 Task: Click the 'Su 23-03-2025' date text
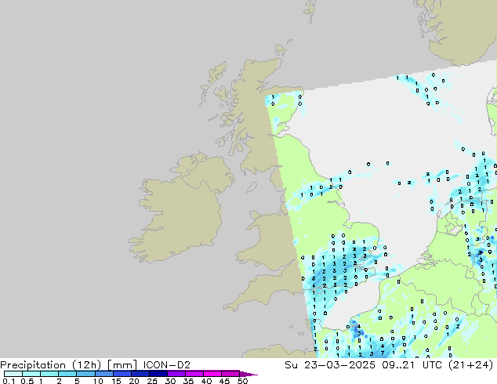coord(330,365)
